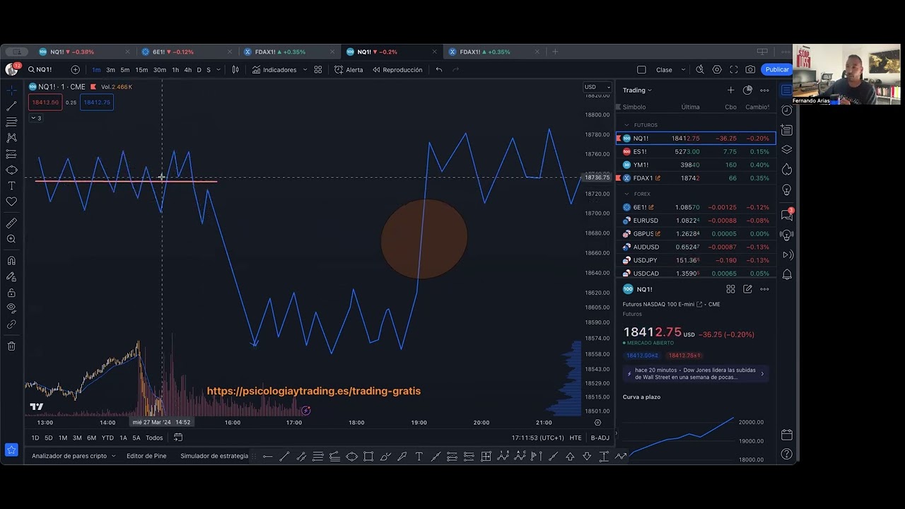Open the alerts clock panel in right sidebar
The image size is (905, 509).
coord(787,110)
